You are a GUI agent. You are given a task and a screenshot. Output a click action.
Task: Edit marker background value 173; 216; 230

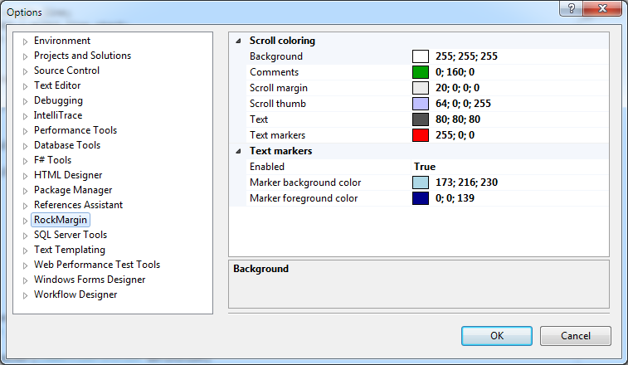tap(466, 182)
